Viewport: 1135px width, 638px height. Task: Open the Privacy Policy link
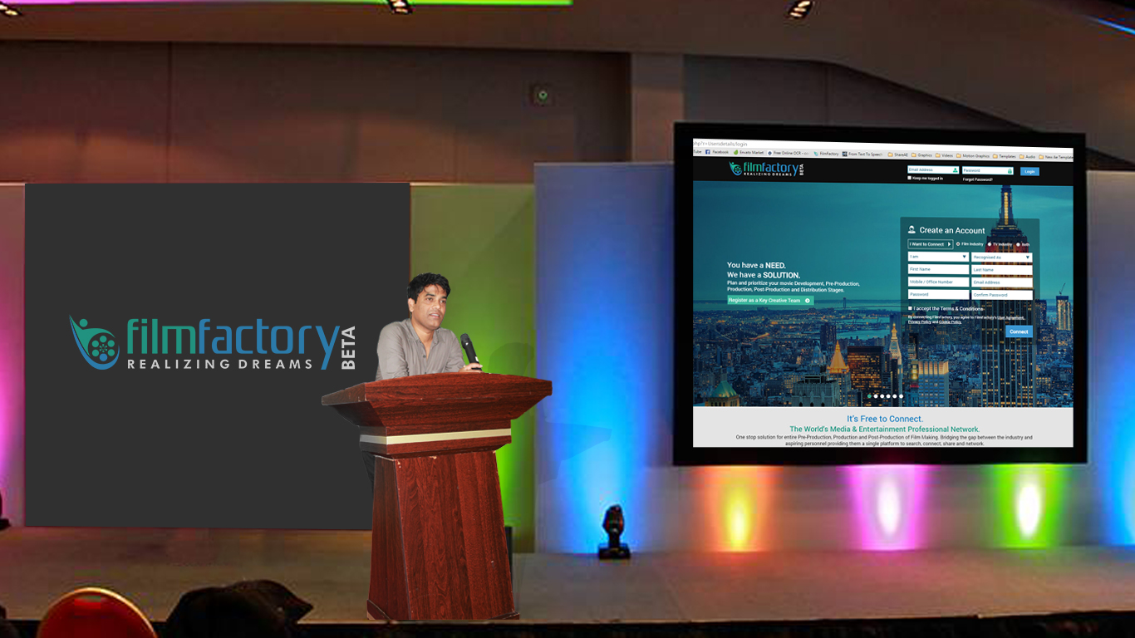[x=920, y=321]
